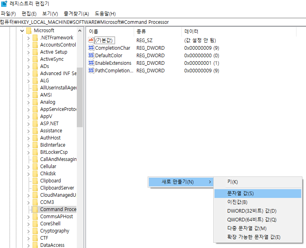Click the .NETFramework folder icon
The width and height of the screenshot is (306, 248).
pyautogui.click(x=35, y=38)
